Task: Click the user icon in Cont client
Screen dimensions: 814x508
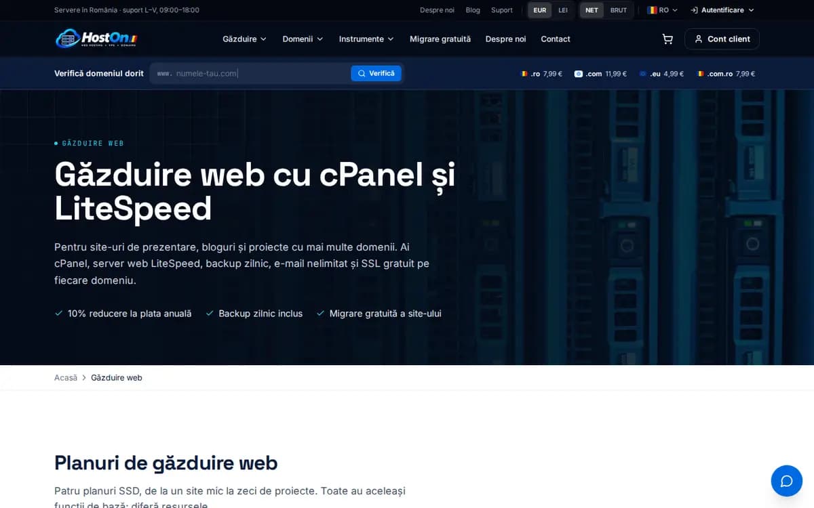Action: [699, 39]
